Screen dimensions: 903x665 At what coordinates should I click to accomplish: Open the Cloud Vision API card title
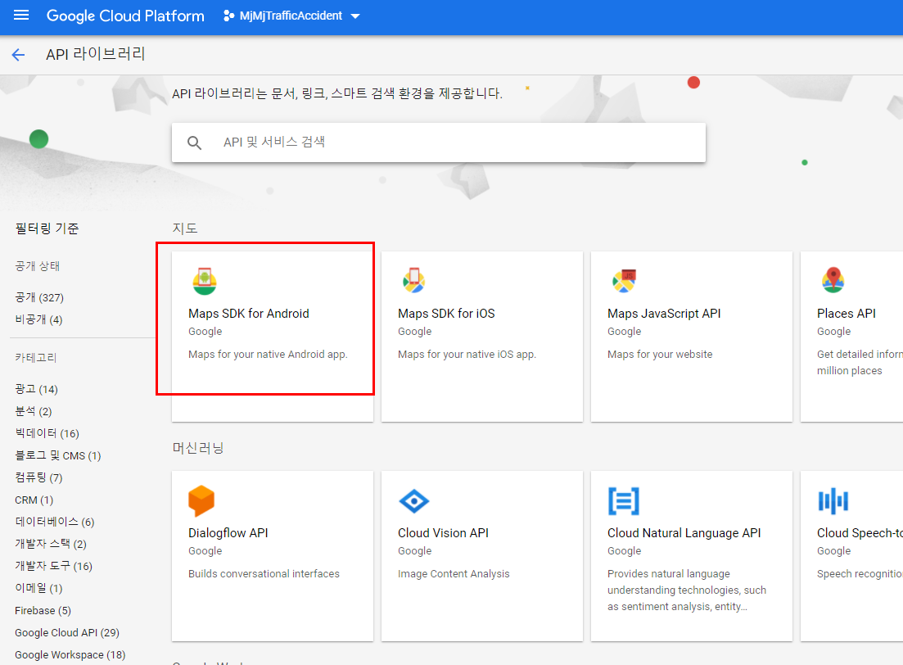pyautogui.click(x=443, y=533)
